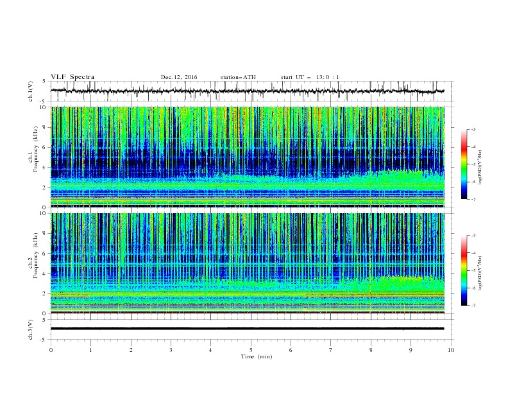Image resolution: width=508 pixels, height=393 pixels.
Task: Click the ch.1(V) waveform axis label
Action: tap(31, 91)
